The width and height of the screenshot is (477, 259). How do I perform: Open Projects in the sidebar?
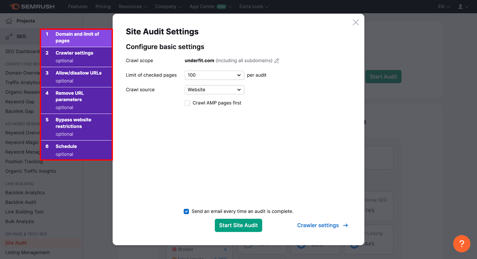pos(26,21)
